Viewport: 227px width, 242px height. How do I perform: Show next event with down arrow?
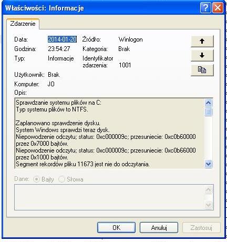click(202, 55)
